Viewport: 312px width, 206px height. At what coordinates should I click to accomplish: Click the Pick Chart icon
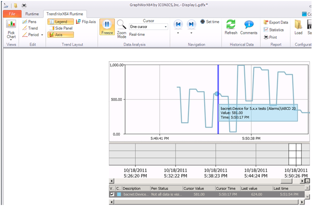click(11, 24)
